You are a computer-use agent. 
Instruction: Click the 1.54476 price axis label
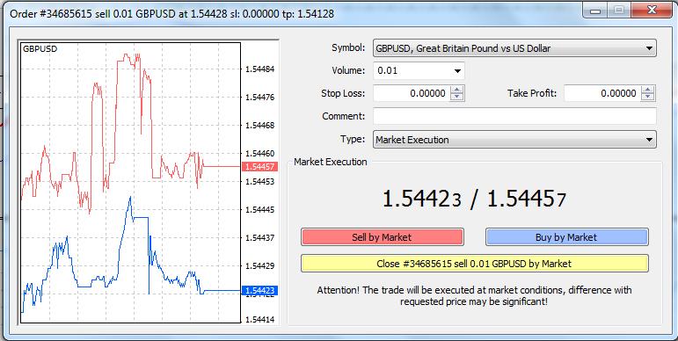(x=259, y=98)
